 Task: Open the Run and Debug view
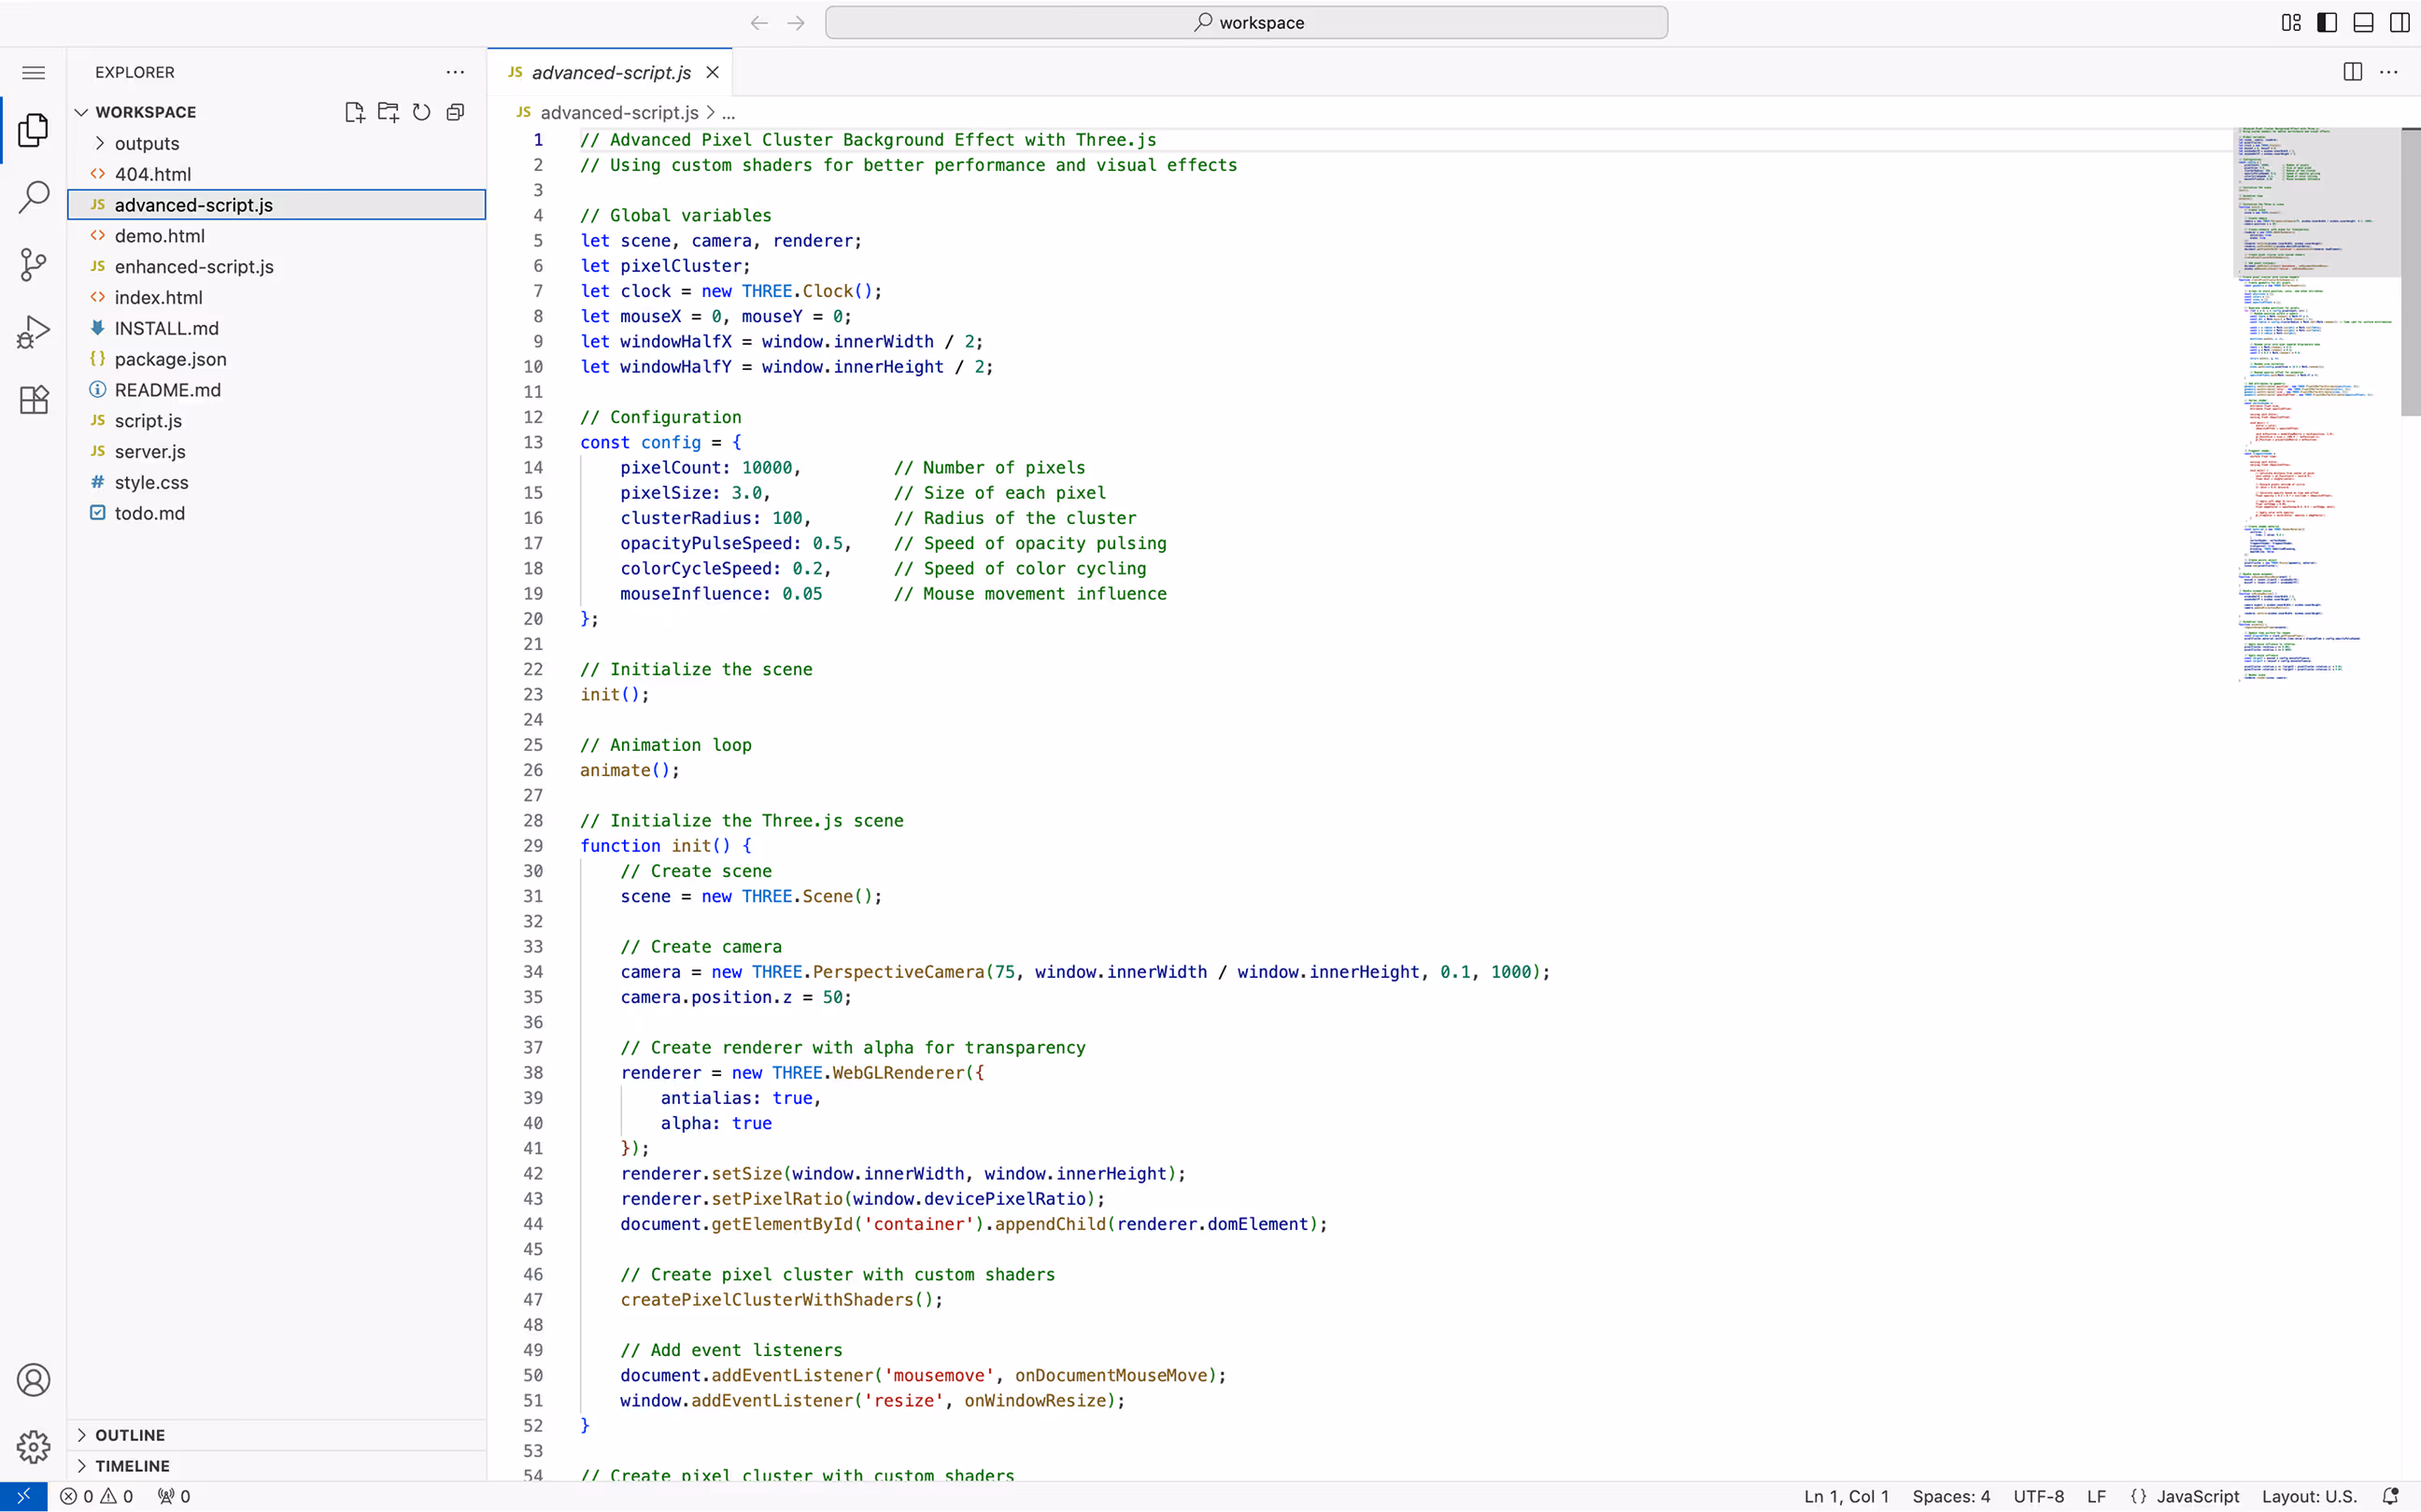click(x=33, y=332)
